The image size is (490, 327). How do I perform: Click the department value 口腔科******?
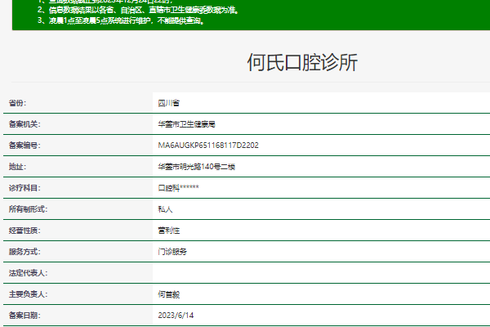178,188
